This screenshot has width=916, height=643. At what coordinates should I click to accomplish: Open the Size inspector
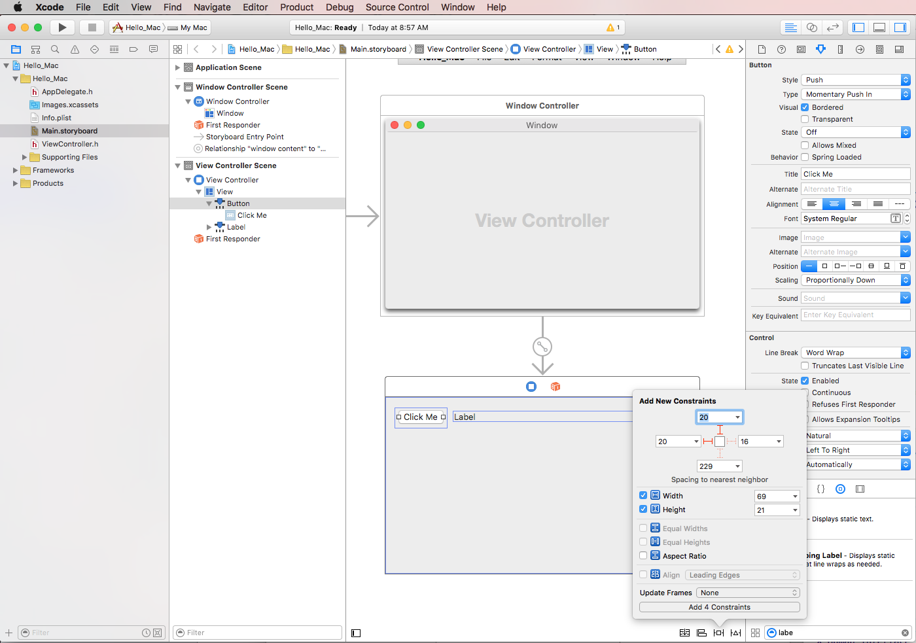(x=840, y=49)
